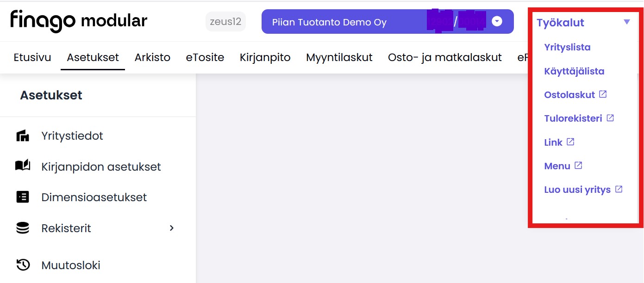Click the external-link icon next to Luo uusi yritys
The image size is (644, 283).
pos(619,189)
